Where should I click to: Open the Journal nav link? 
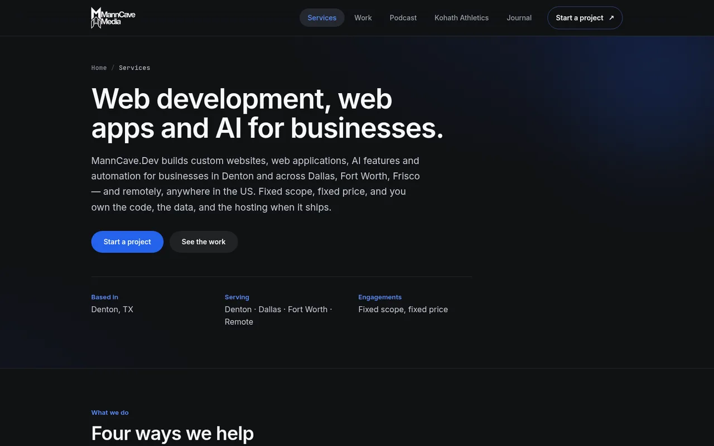point(519,18)
